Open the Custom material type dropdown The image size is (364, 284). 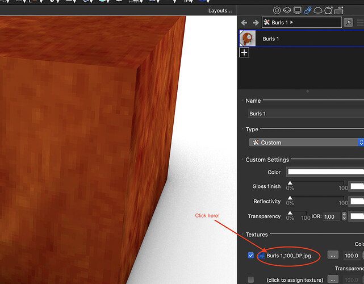tap(307, 143)
